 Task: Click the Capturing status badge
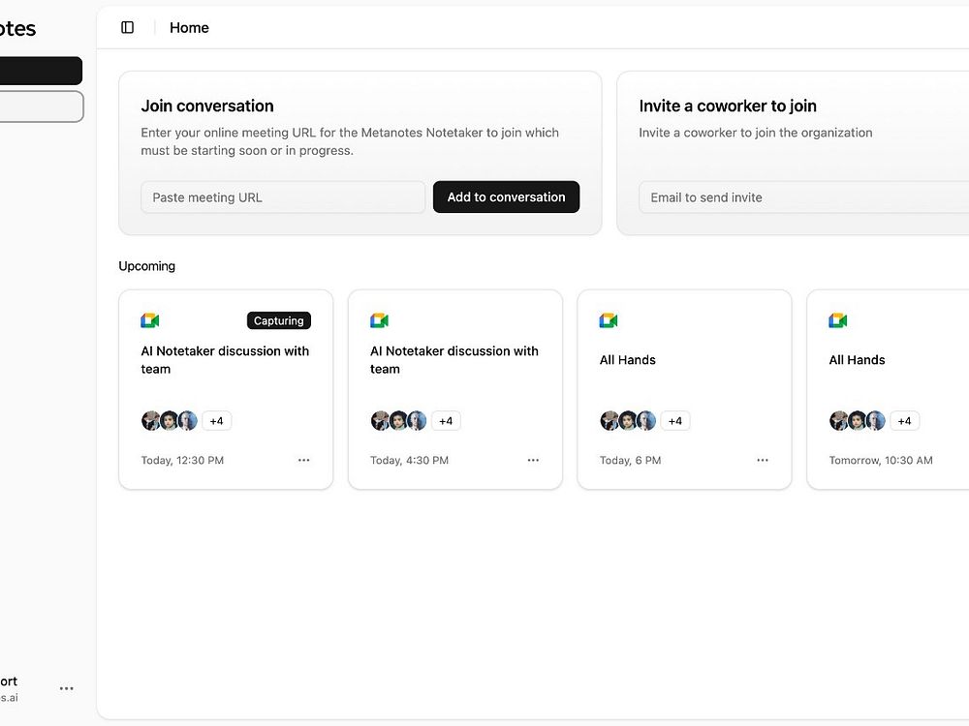pyautogui.click(x=279, y=320)
